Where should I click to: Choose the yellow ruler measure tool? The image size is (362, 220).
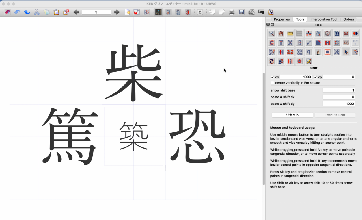click(290, 34)
